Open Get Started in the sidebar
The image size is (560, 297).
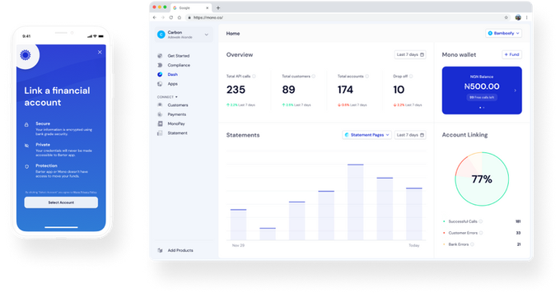178,56
